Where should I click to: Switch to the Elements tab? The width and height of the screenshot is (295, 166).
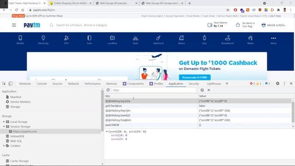click(25, 83)
